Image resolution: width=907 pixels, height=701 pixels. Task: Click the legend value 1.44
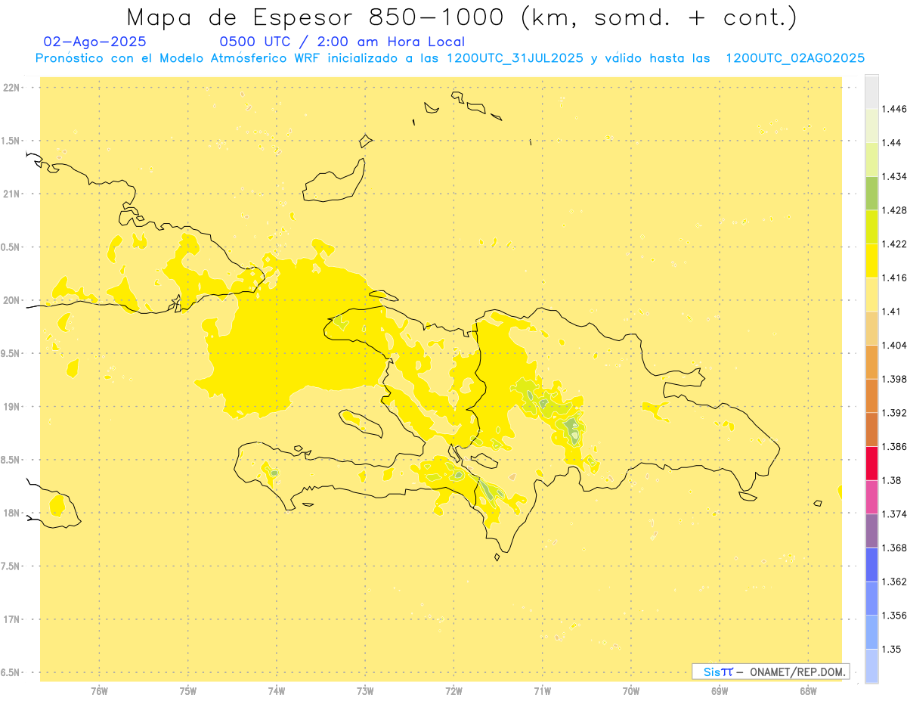coord(892,142)
